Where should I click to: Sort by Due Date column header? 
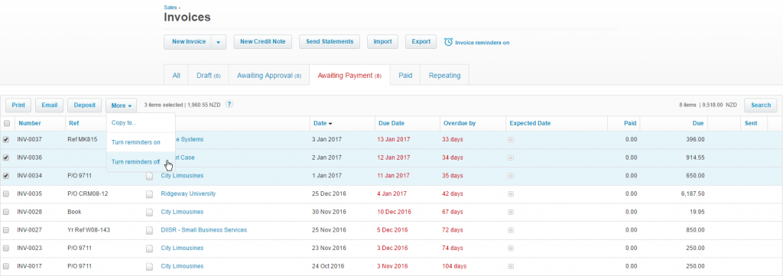391,123
